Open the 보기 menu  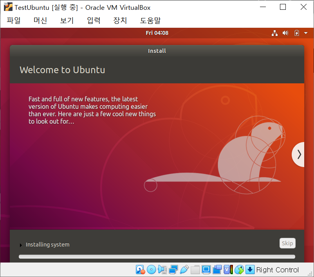click(x=67, y=20)
